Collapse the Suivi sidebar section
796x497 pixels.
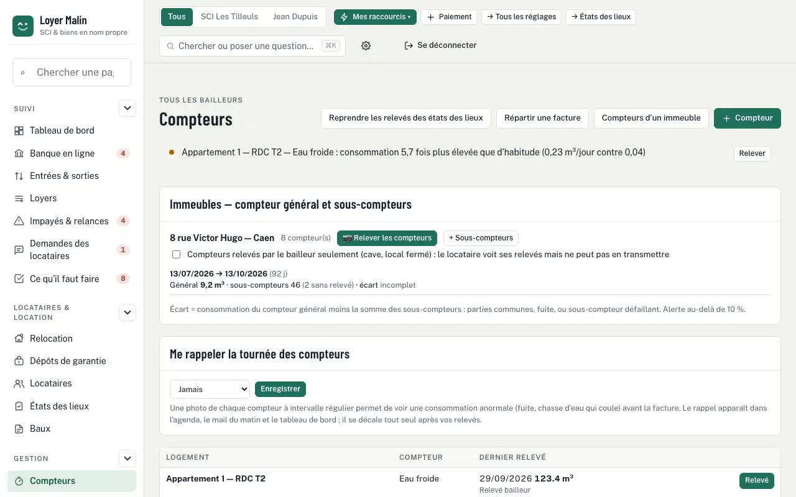127,108
